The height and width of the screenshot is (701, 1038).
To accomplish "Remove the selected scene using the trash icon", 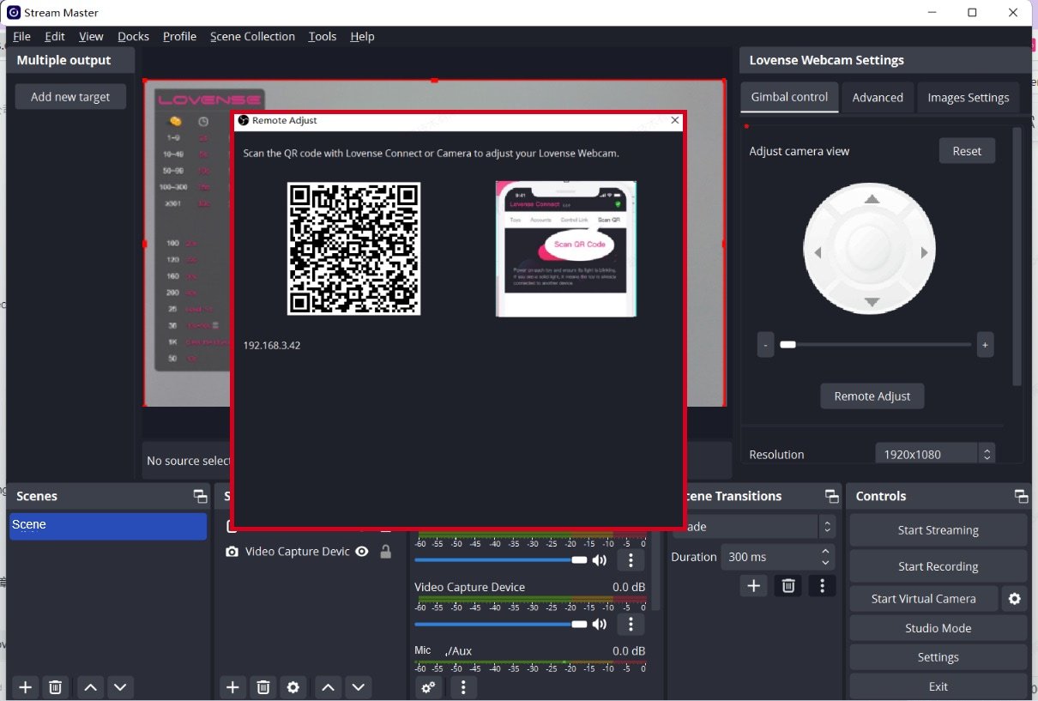I will pyautogui.click(x=56, y=686).
